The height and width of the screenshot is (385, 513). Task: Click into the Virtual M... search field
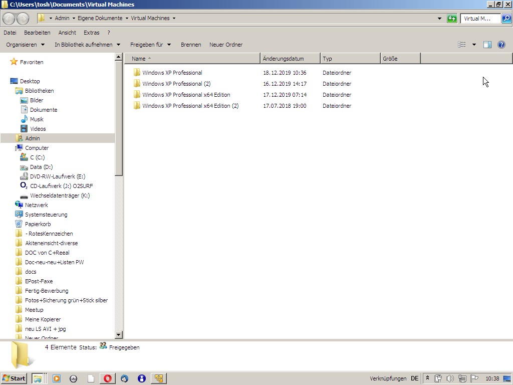tap(480, 19)
